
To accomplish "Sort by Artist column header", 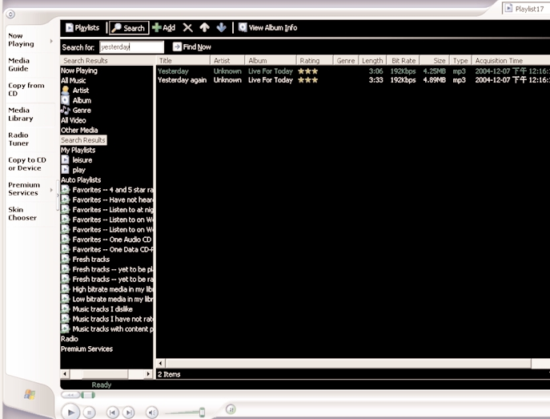I will 227,60.
